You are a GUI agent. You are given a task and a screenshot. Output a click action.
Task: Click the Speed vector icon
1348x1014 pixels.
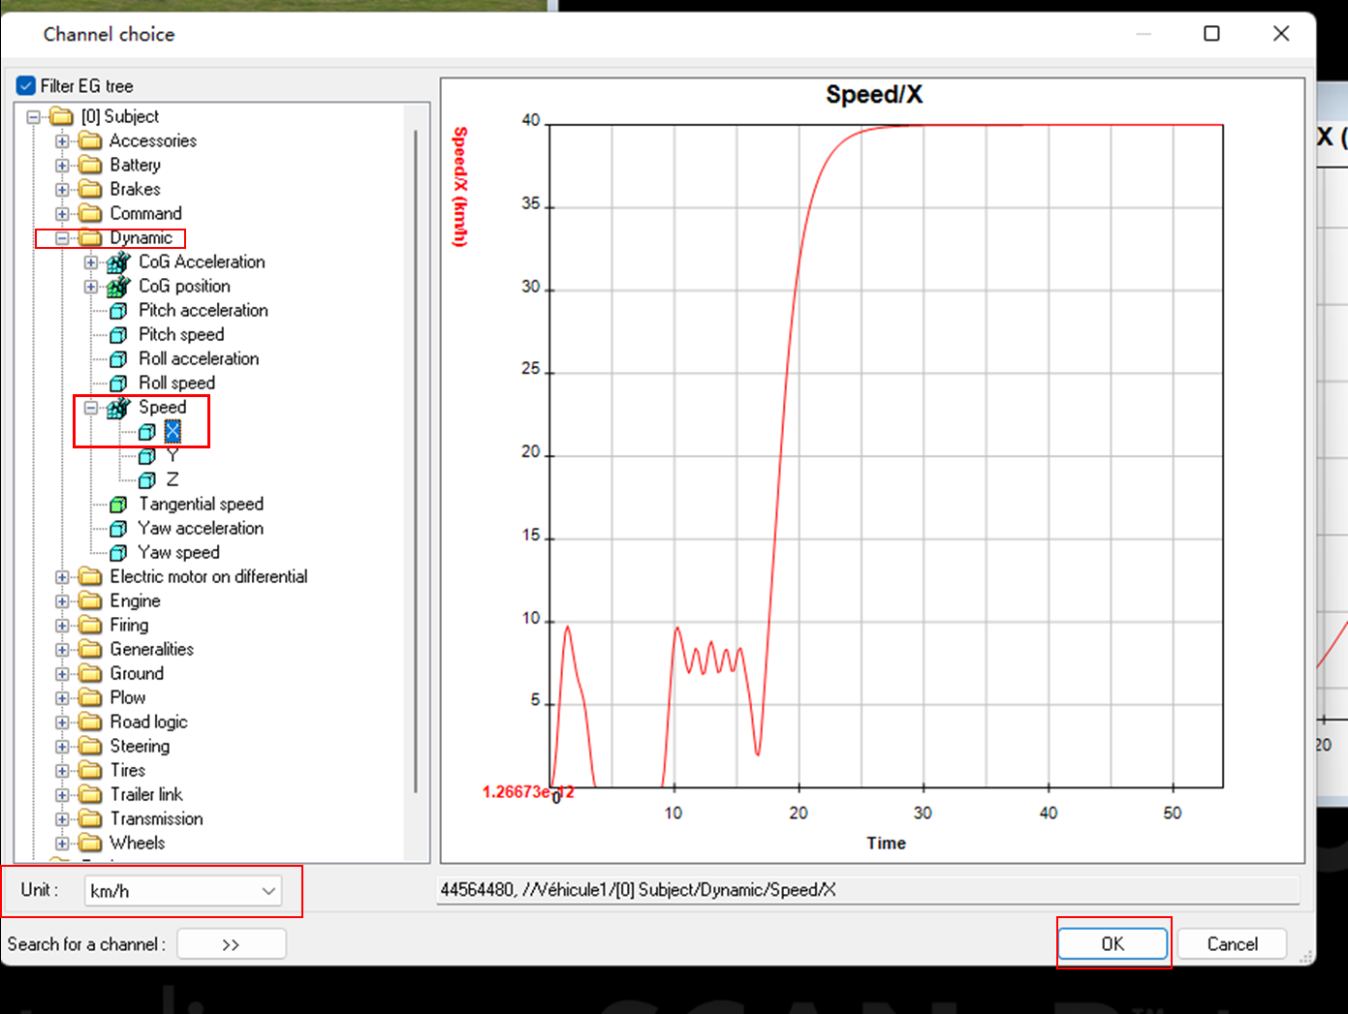tap(118, 407)
